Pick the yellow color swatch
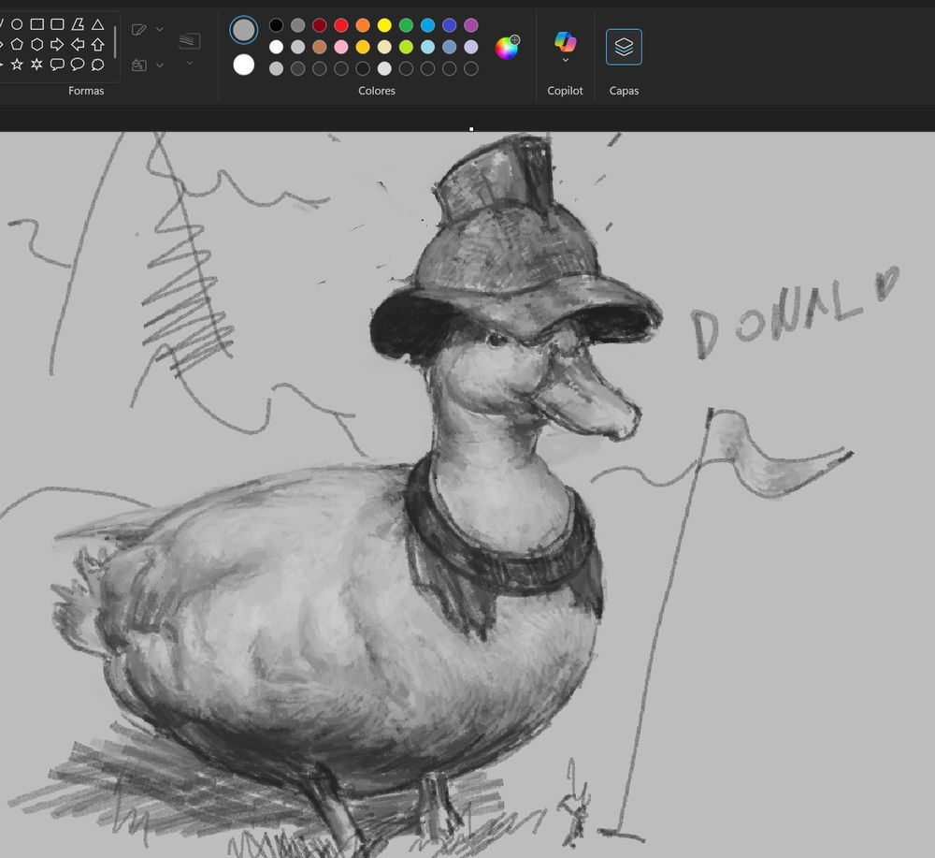Screen dimensions: 935x858 384,25
